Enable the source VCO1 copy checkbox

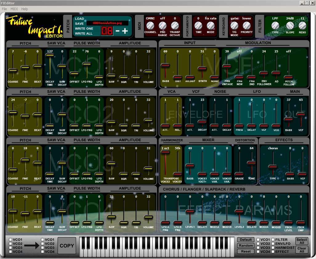[10, 240]
